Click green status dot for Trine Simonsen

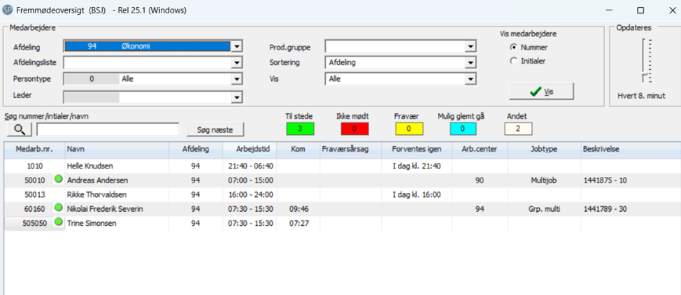pyautogui.click(x=59, y=222)
